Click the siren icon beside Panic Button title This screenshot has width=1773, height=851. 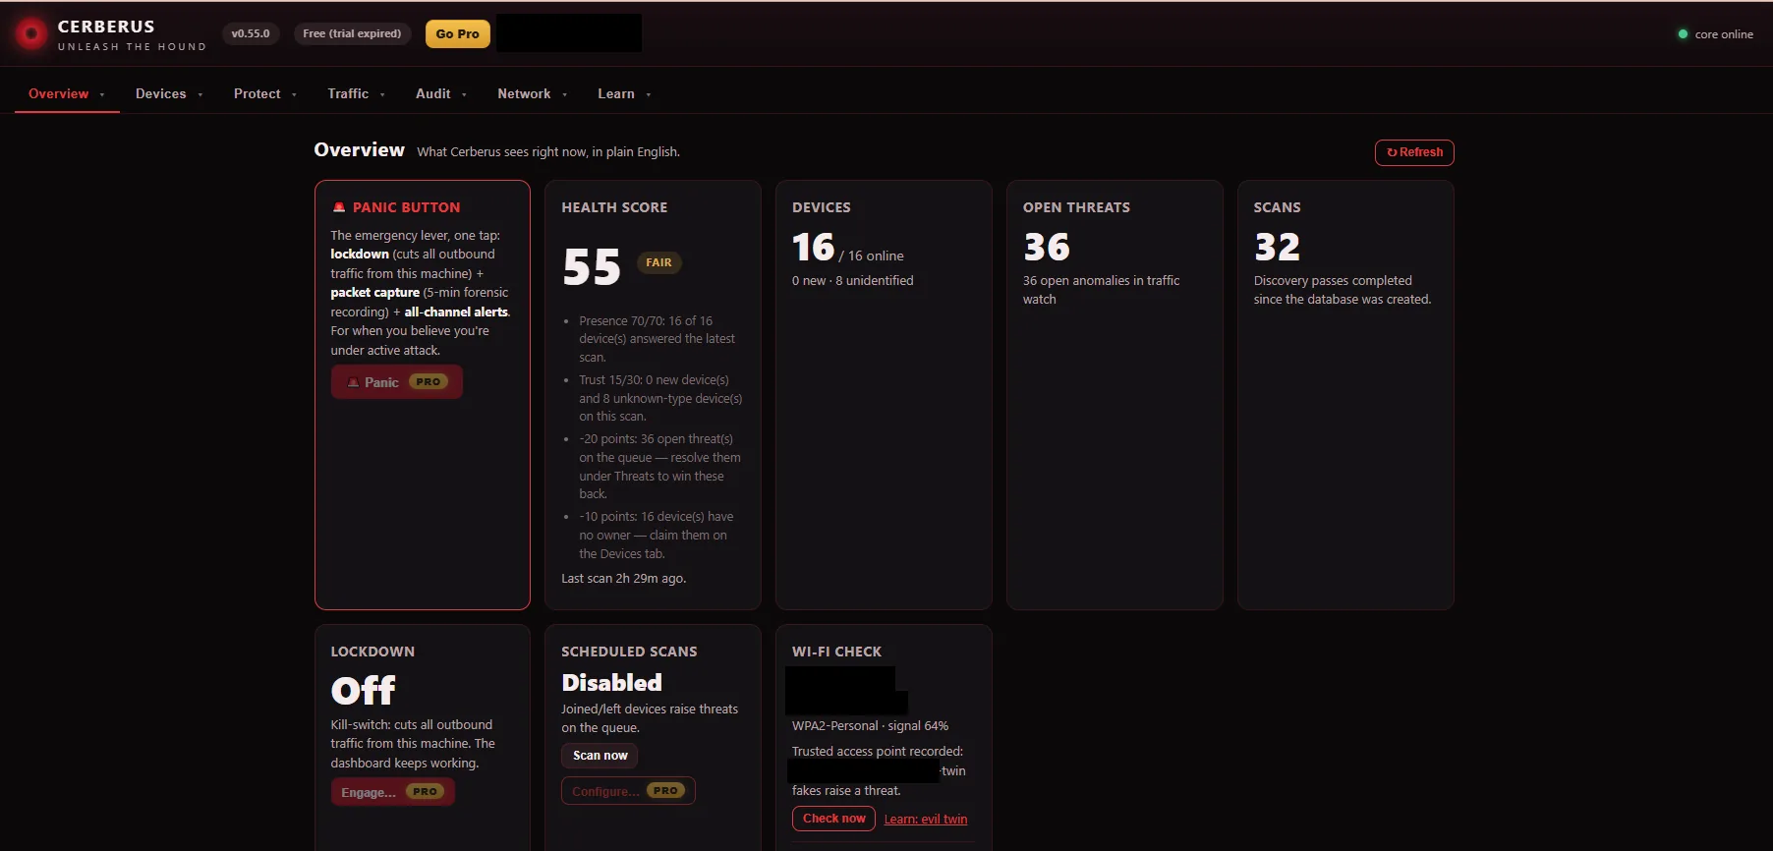[339, 207]
